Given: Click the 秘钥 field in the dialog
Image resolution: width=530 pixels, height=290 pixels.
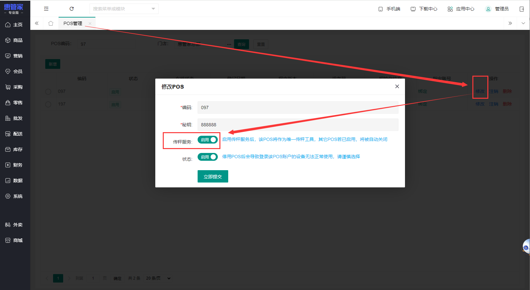Looking at the screenshot, I should pyautogui.click(x=298, y=125).
